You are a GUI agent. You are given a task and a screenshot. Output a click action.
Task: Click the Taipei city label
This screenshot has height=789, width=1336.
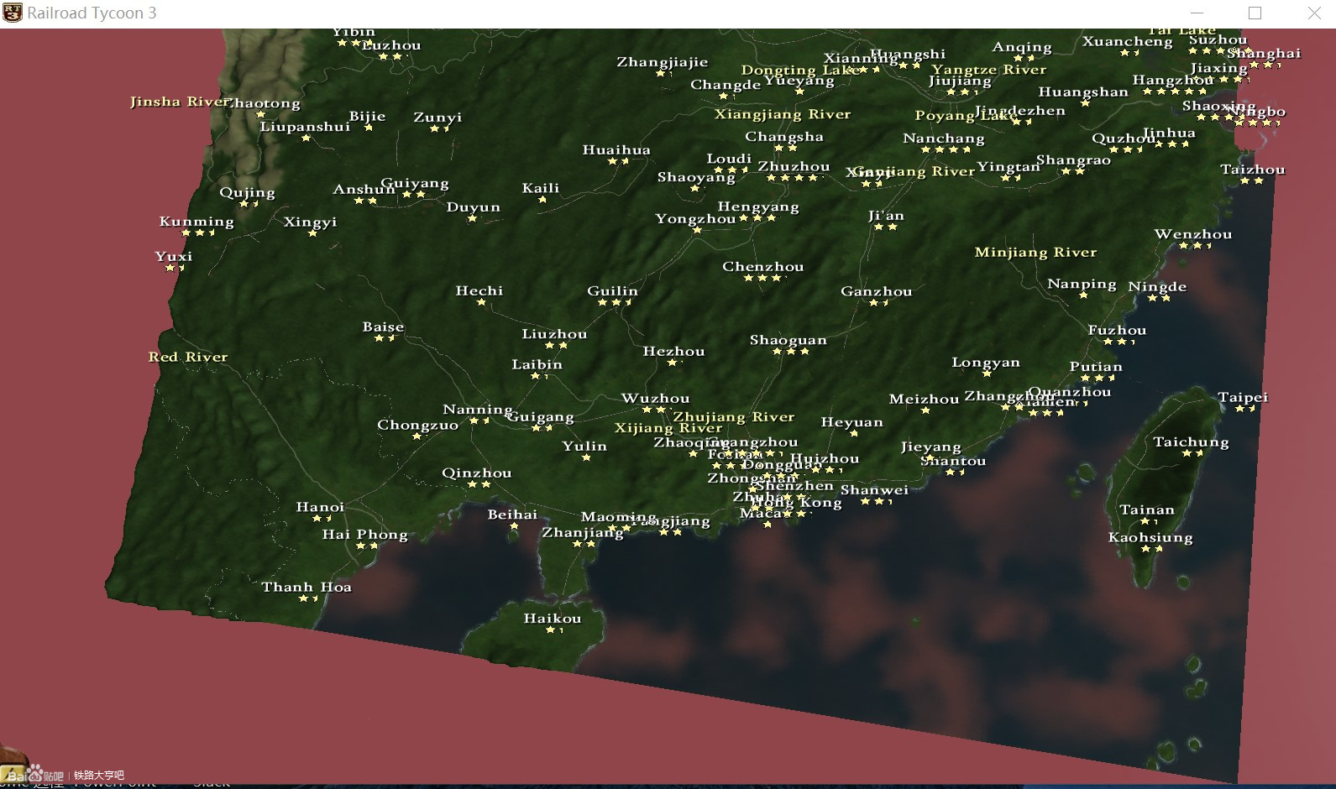pos(1243,397)
